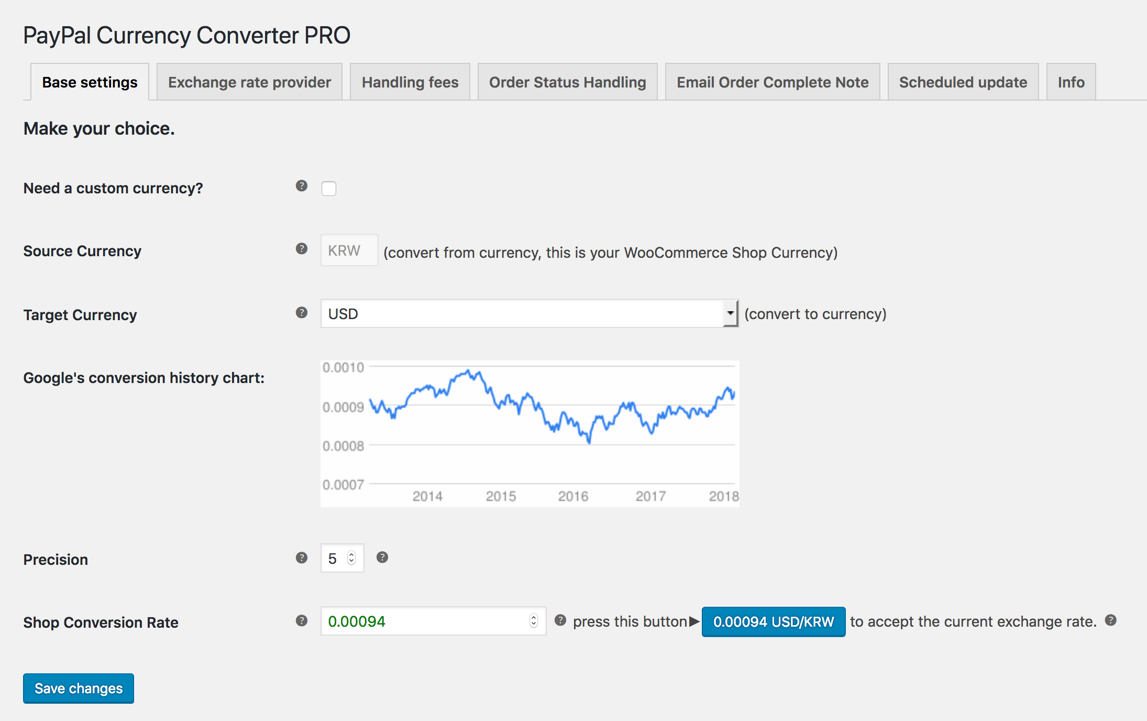
Task: Open the Handling fees tab
Action: 410,82
